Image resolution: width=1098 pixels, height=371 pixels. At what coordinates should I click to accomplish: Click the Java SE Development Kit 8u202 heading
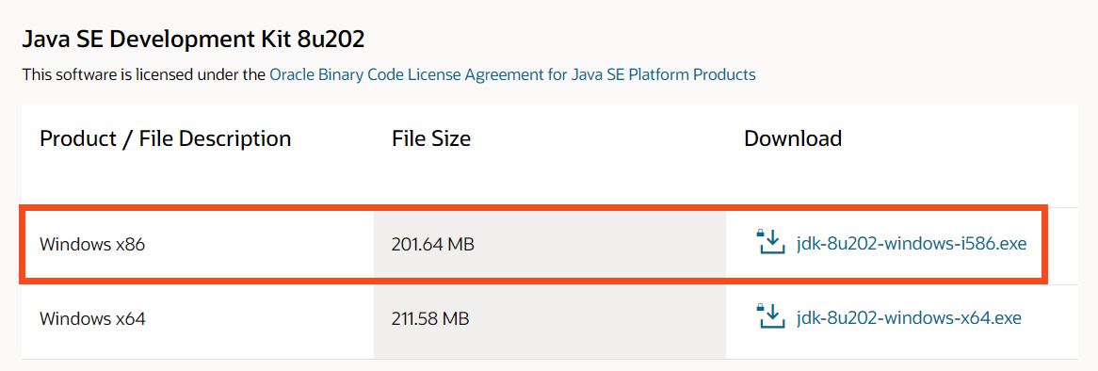tap(193, 40)
